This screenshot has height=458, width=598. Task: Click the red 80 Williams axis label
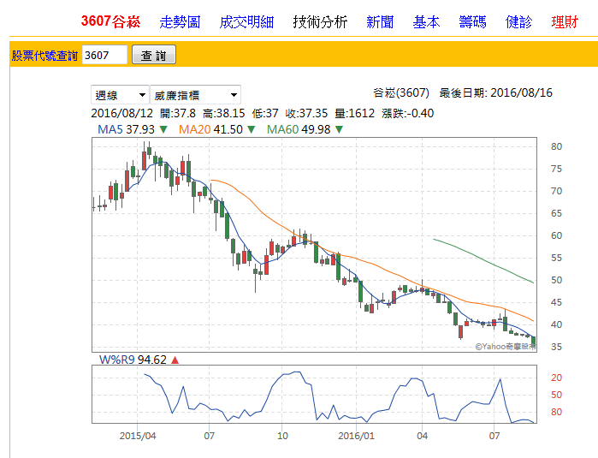click(x=556, y=413)
